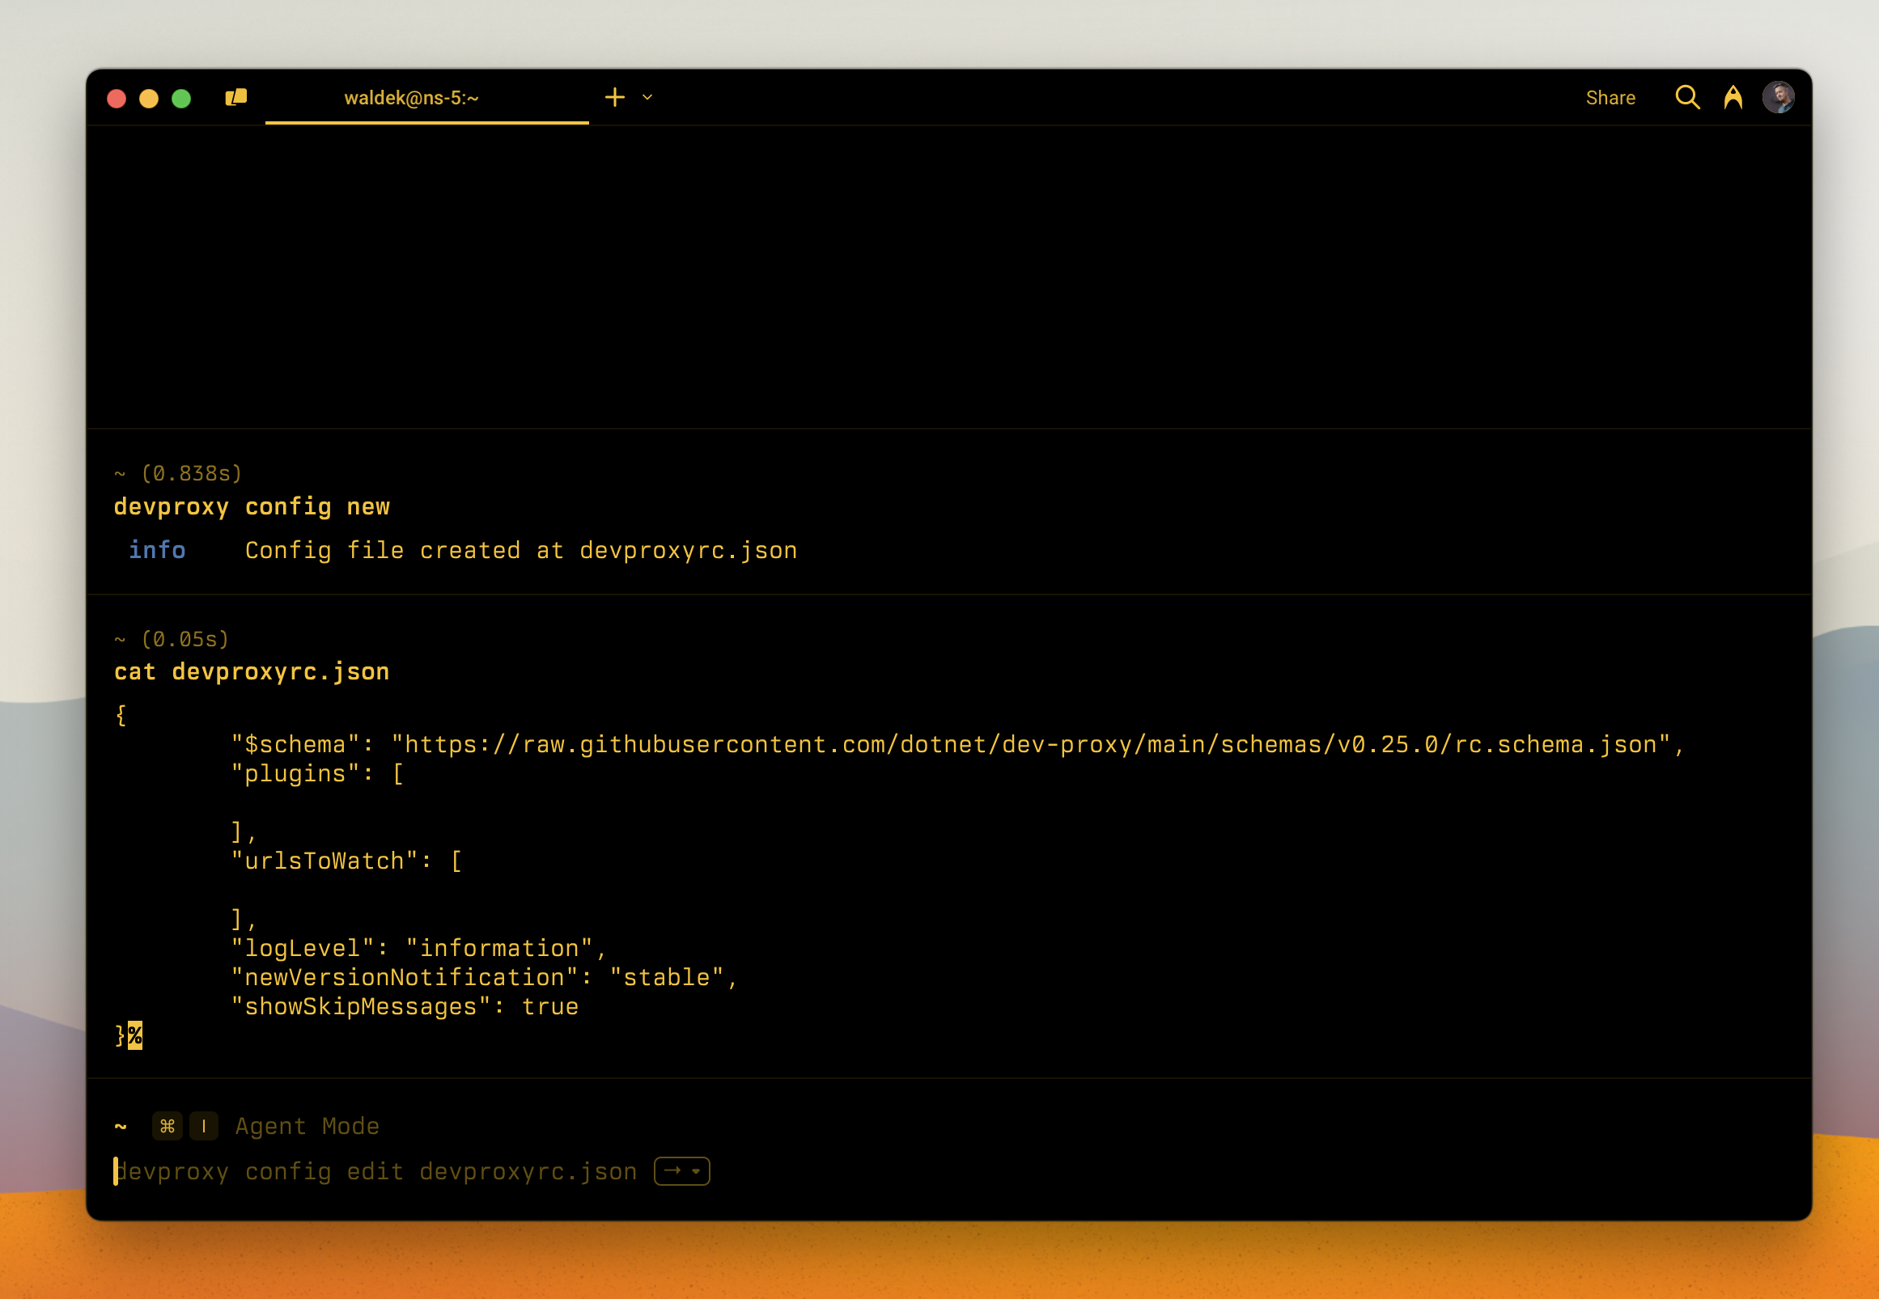Click the pages icon left of the tab bar
This screenshot has height=1299, width=1879.
(235, 97)
